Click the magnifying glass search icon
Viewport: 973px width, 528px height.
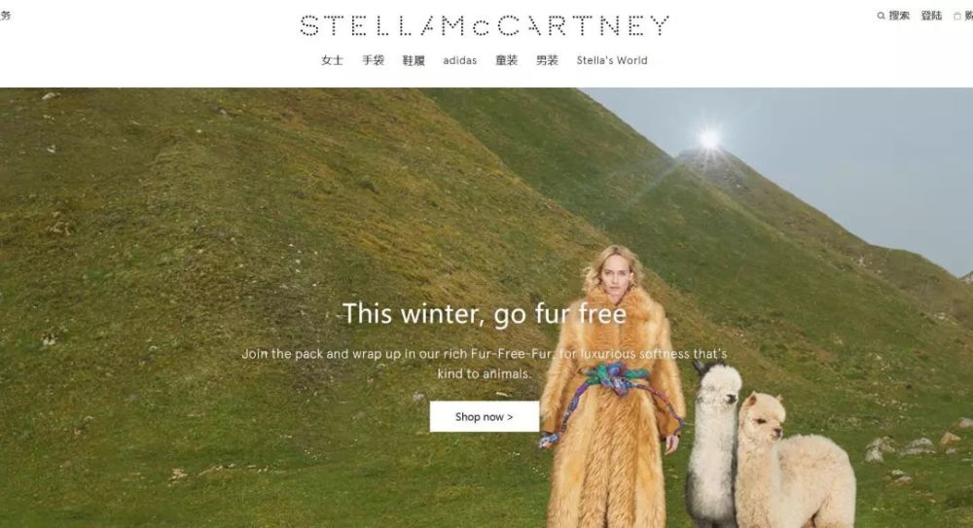click(882, 16)
